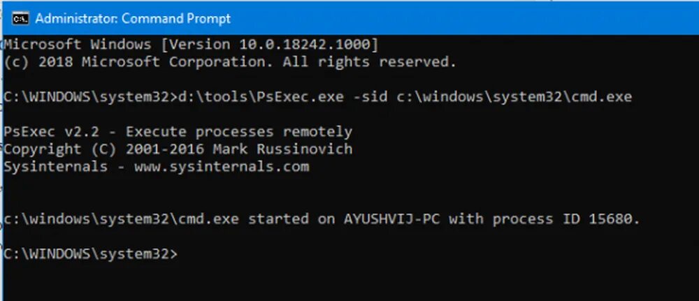The width and height of the screenshot is (699, 301).
Task: Click the Administrator: Command Prompt title text
Action: click(x=133, y=19)
